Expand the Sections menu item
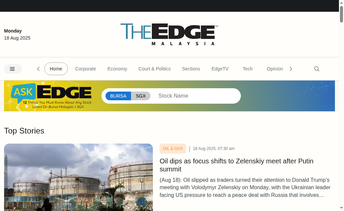The height and width of the screenshot is (211, 344). (191, 69)
